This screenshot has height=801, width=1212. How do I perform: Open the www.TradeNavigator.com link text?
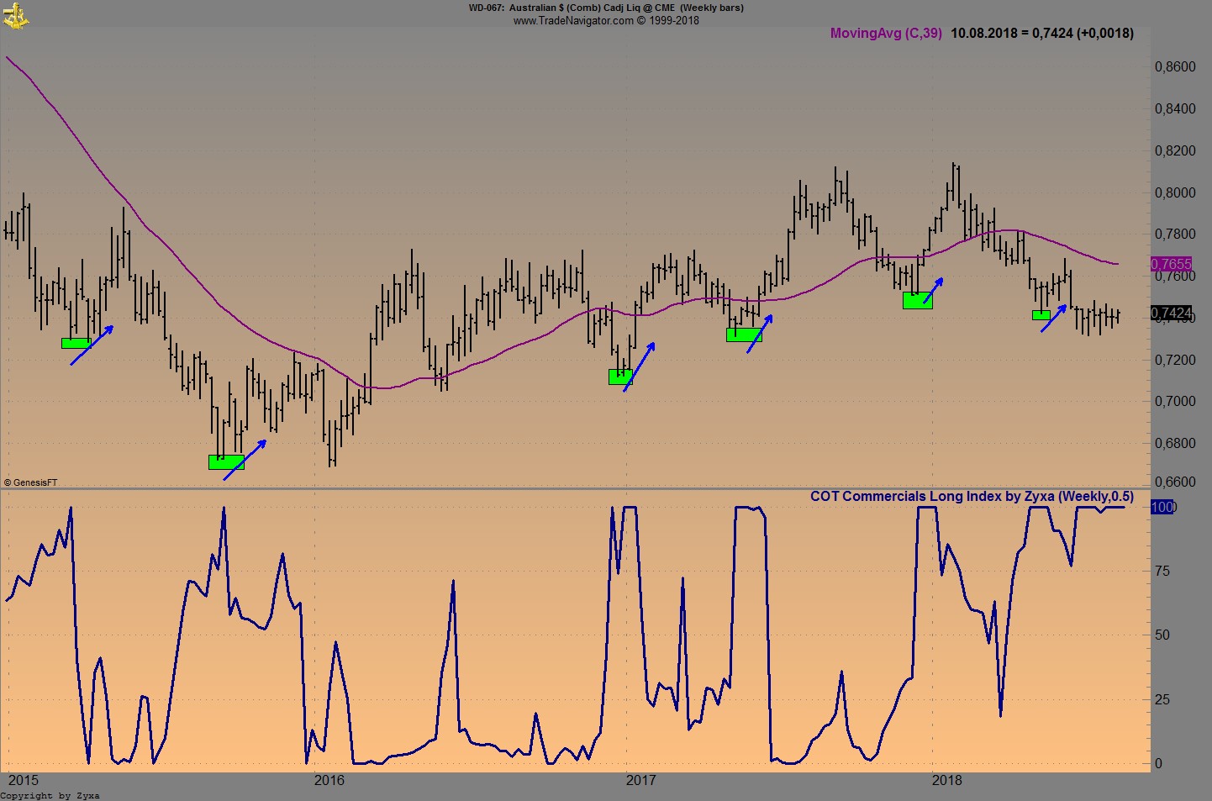[573, 21]
